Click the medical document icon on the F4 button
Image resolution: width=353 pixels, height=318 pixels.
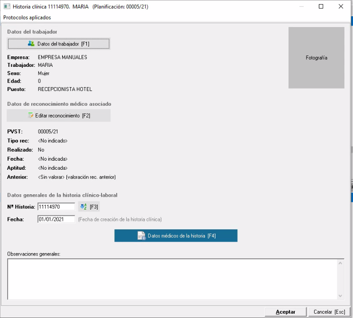click(x=141, y=236)
